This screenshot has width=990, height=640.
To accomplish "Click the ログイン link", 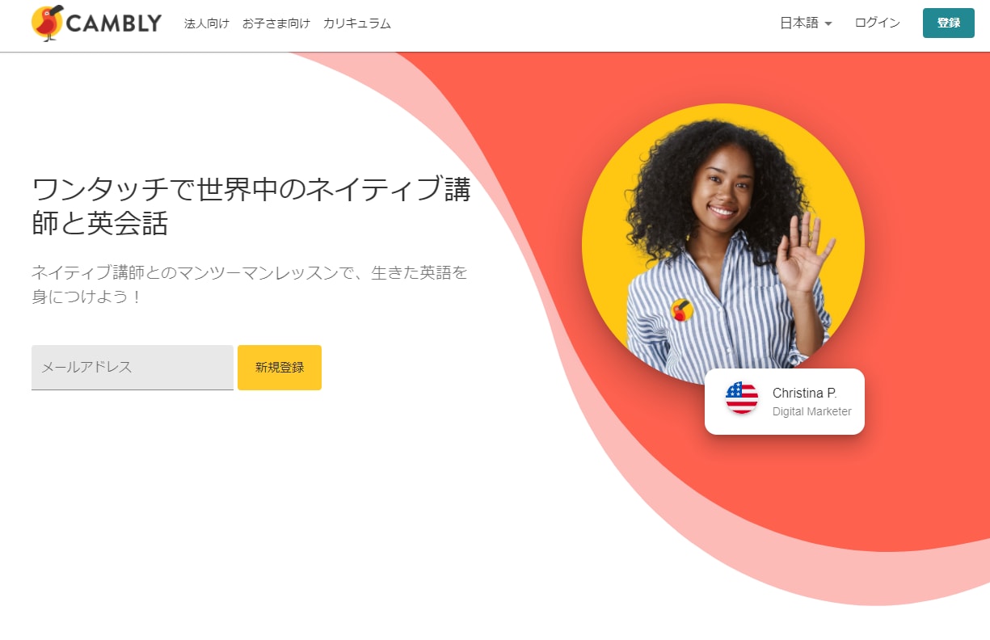I will (878, 23).
